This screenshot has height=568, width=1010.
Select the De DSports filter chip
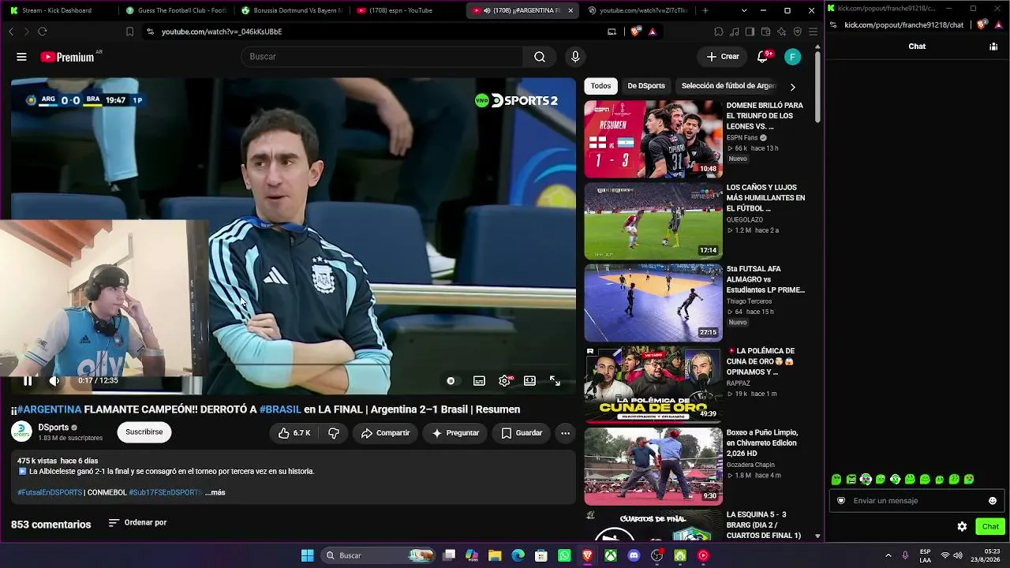(x=646, y=86)
